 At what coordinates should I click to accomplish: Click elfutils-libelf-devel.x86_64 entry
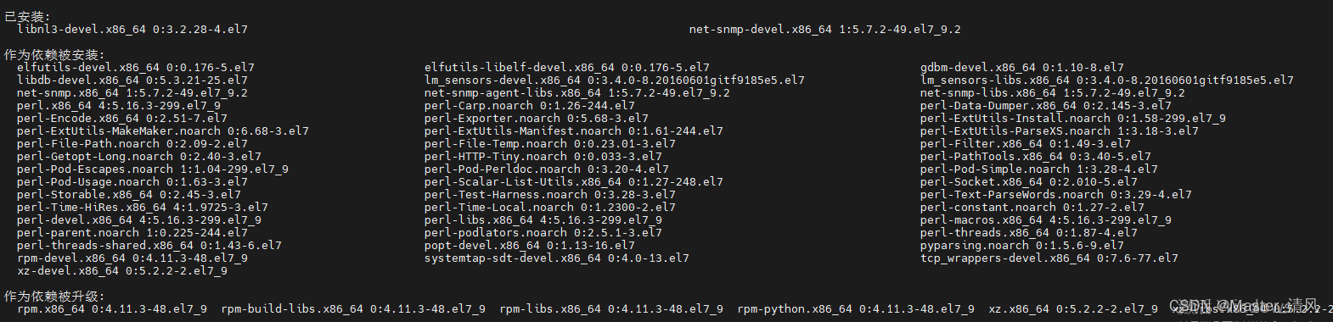click(567, 68)
